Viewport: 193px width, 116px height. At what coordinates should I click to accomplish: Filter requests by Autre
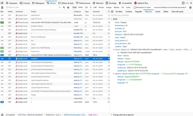coord(128,7)
